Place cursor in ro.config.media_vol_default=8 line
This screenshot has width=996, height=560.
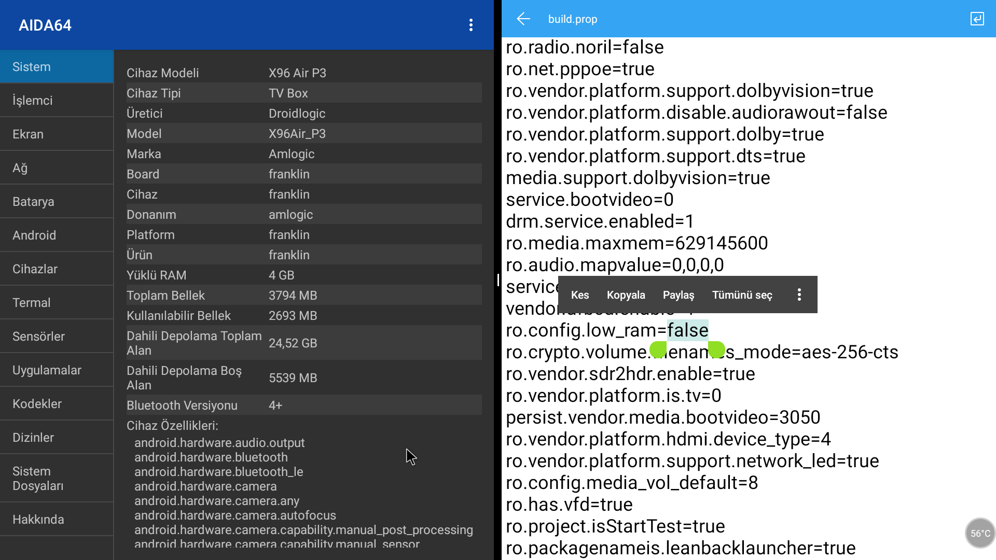tap(632, 483)
